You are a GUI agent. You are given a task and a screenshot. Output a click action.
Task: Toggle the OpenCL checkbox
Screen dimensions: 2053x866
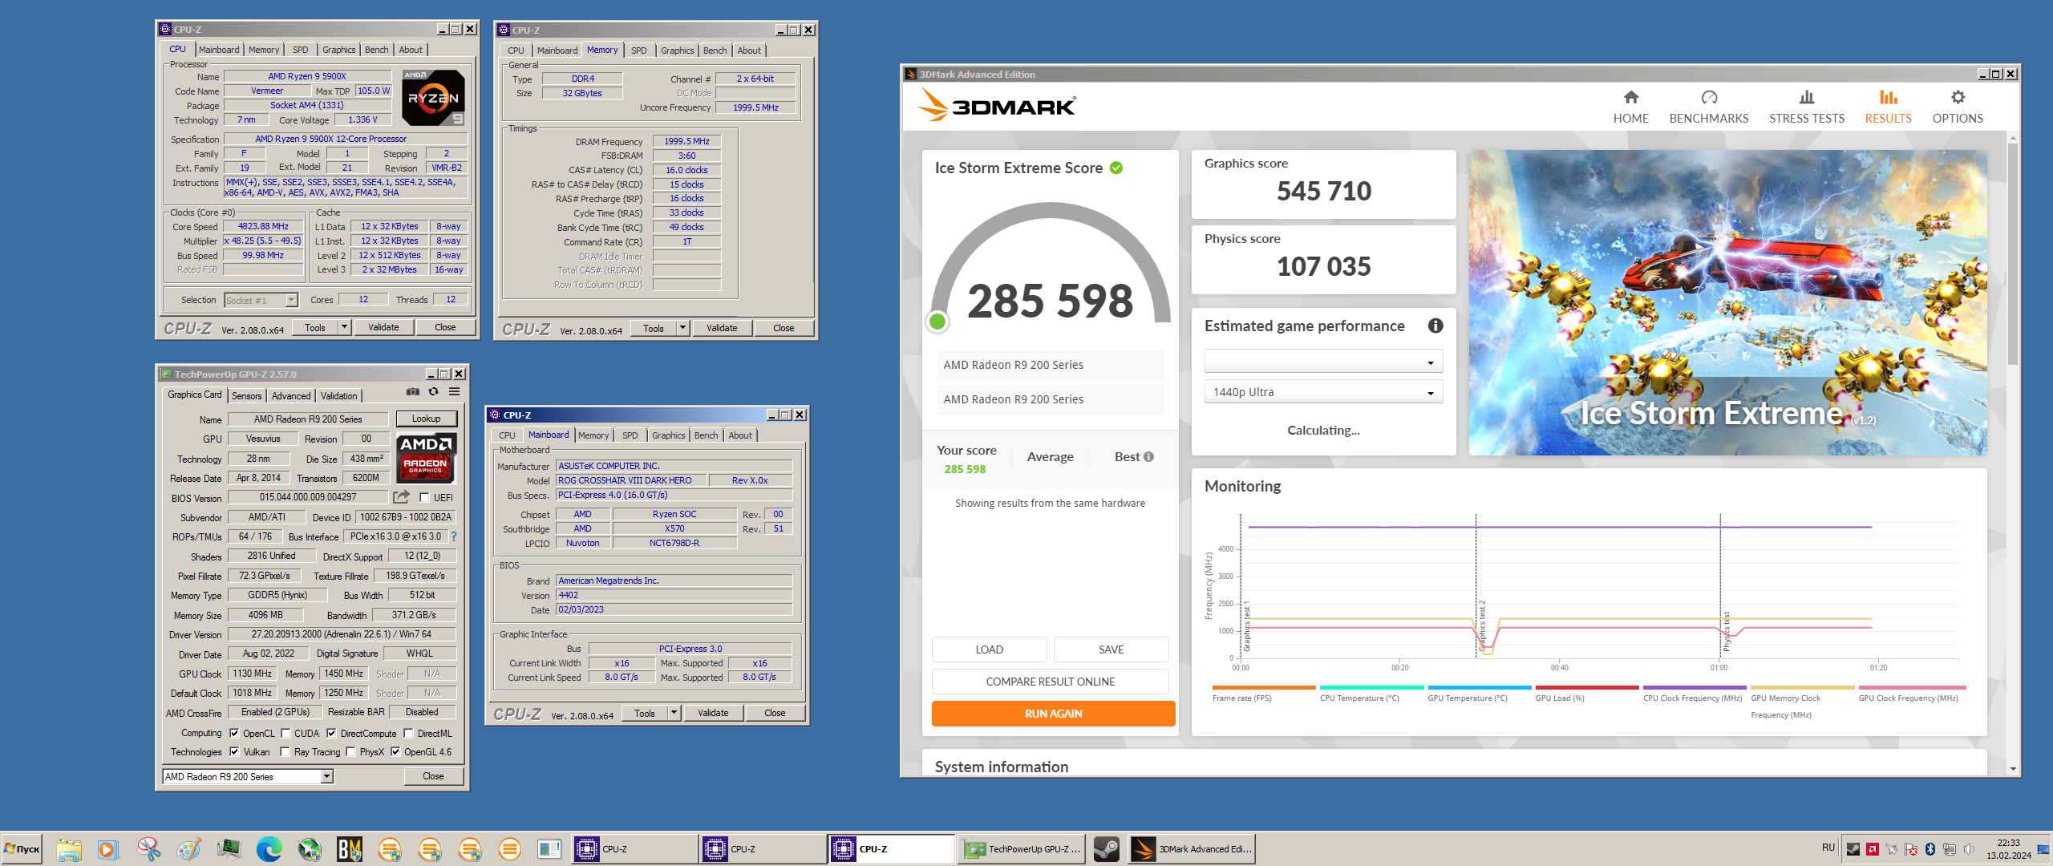click(x=234, y=733)
